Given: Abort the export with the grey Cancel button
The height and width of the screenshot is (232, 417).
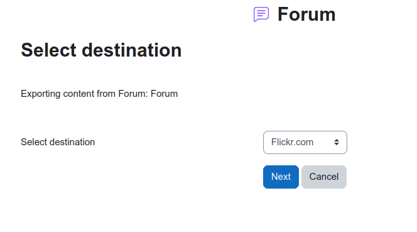Looking at the screenshot, I should (x=324, y=177).
